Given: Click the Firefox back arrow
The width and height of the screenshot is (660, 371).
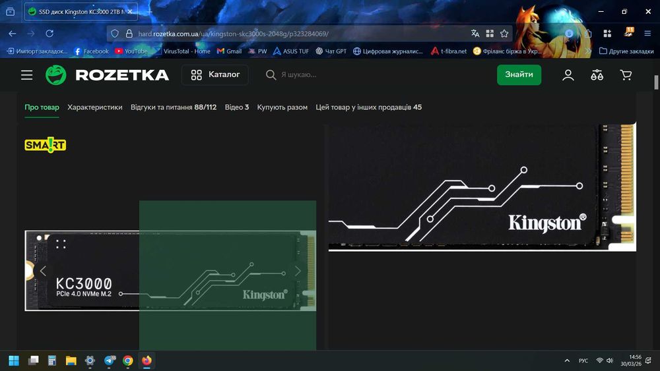Looking at the screenshot, I should point(12,33).
